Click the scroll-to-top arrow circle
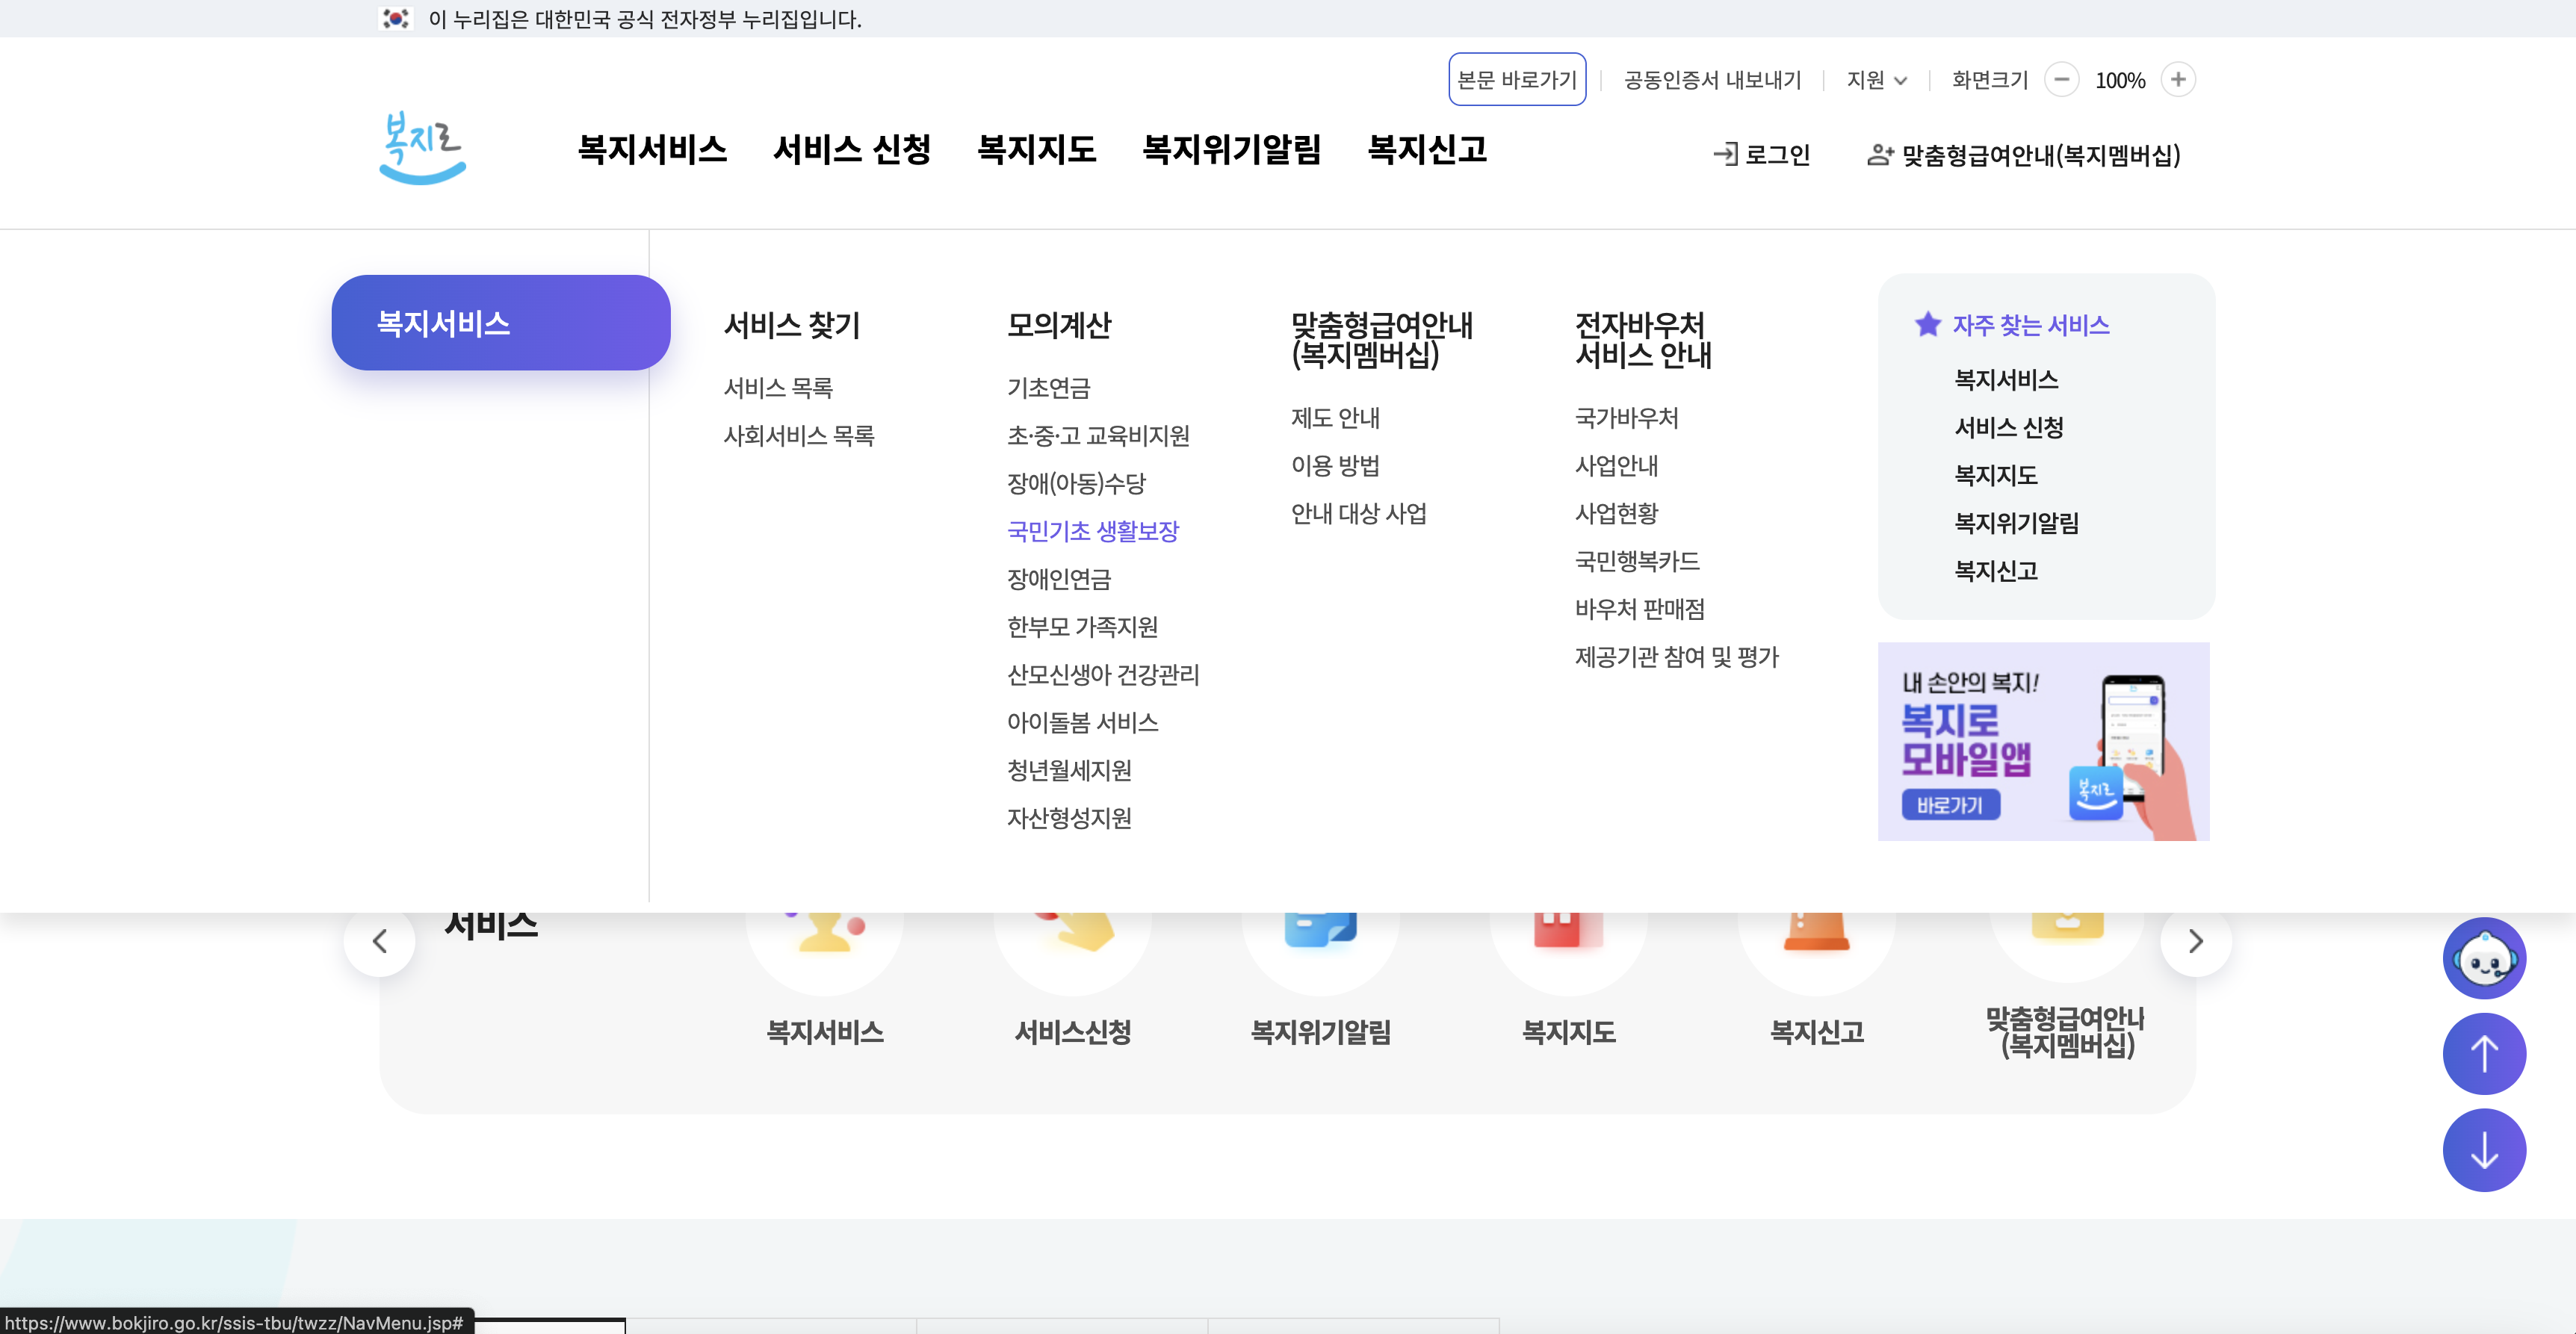Viewport: 2576px width, 1334px height. point(2484,1053)
